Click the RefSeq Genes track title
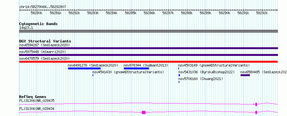This screenshot has width=287, height=116. [33, 97]
